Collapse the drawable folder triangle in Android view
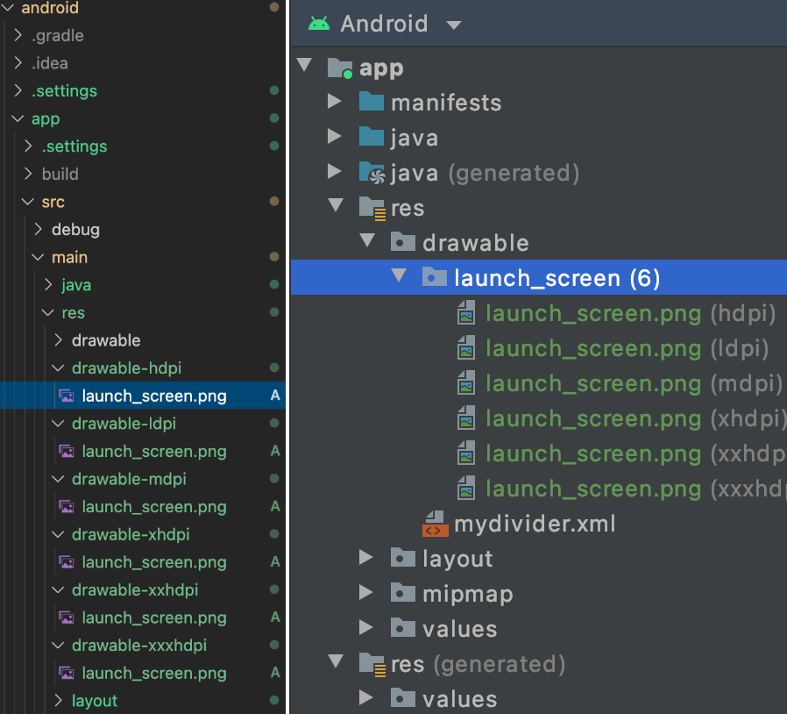The image size is (787, 714). pos(367,240)
